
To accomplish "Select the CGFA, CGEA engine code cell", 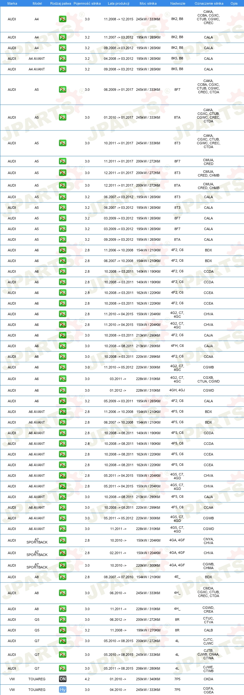I will [208, 690].
